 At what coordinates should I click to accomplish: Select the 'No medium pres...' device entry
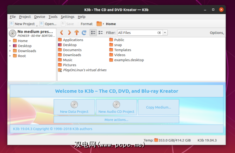tap(32, 33)
